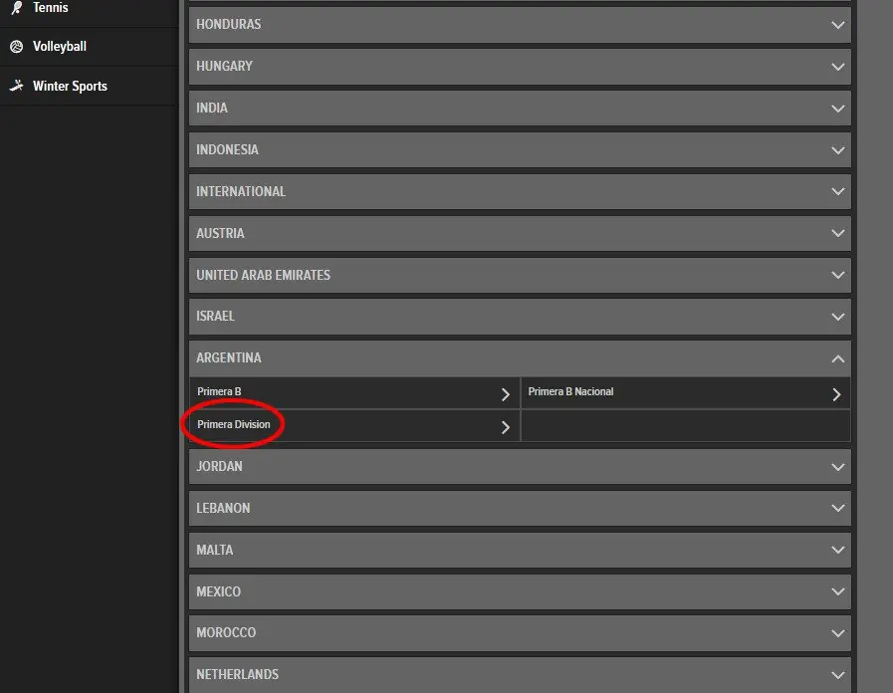Click the LEBANON header text
Viewport: 893px width, 693px height.
click(x=223, y=508)
